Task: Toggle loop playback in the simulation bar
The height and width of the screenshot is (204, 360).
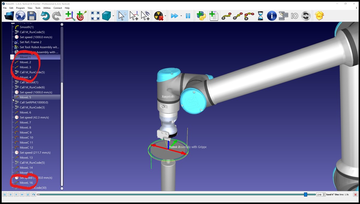Action: (x=34, y=195)
